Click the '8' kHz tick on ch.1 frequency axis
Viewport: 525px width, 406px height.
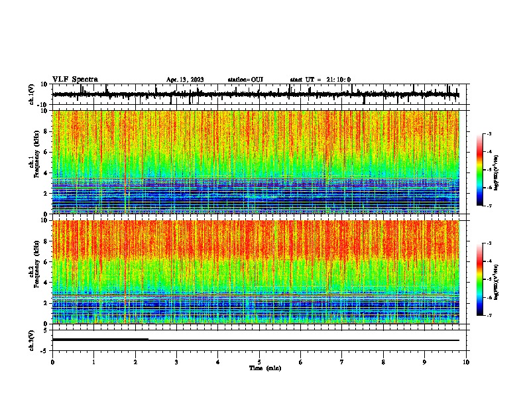pos(46,131)
